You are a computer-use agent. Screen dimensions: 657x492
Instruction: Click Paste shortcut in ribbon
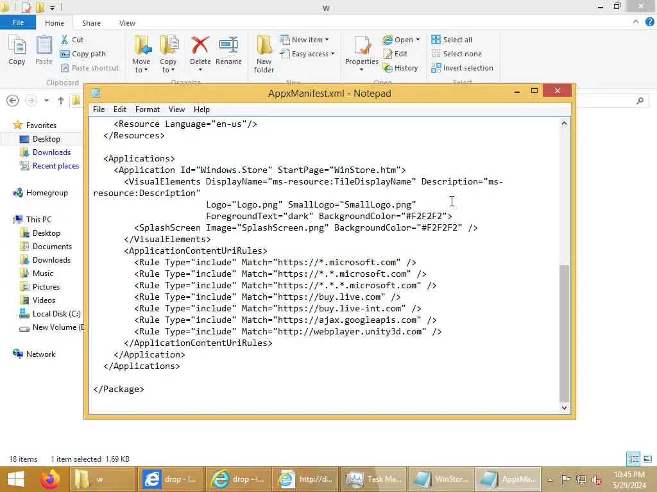[x=89, y=68]
